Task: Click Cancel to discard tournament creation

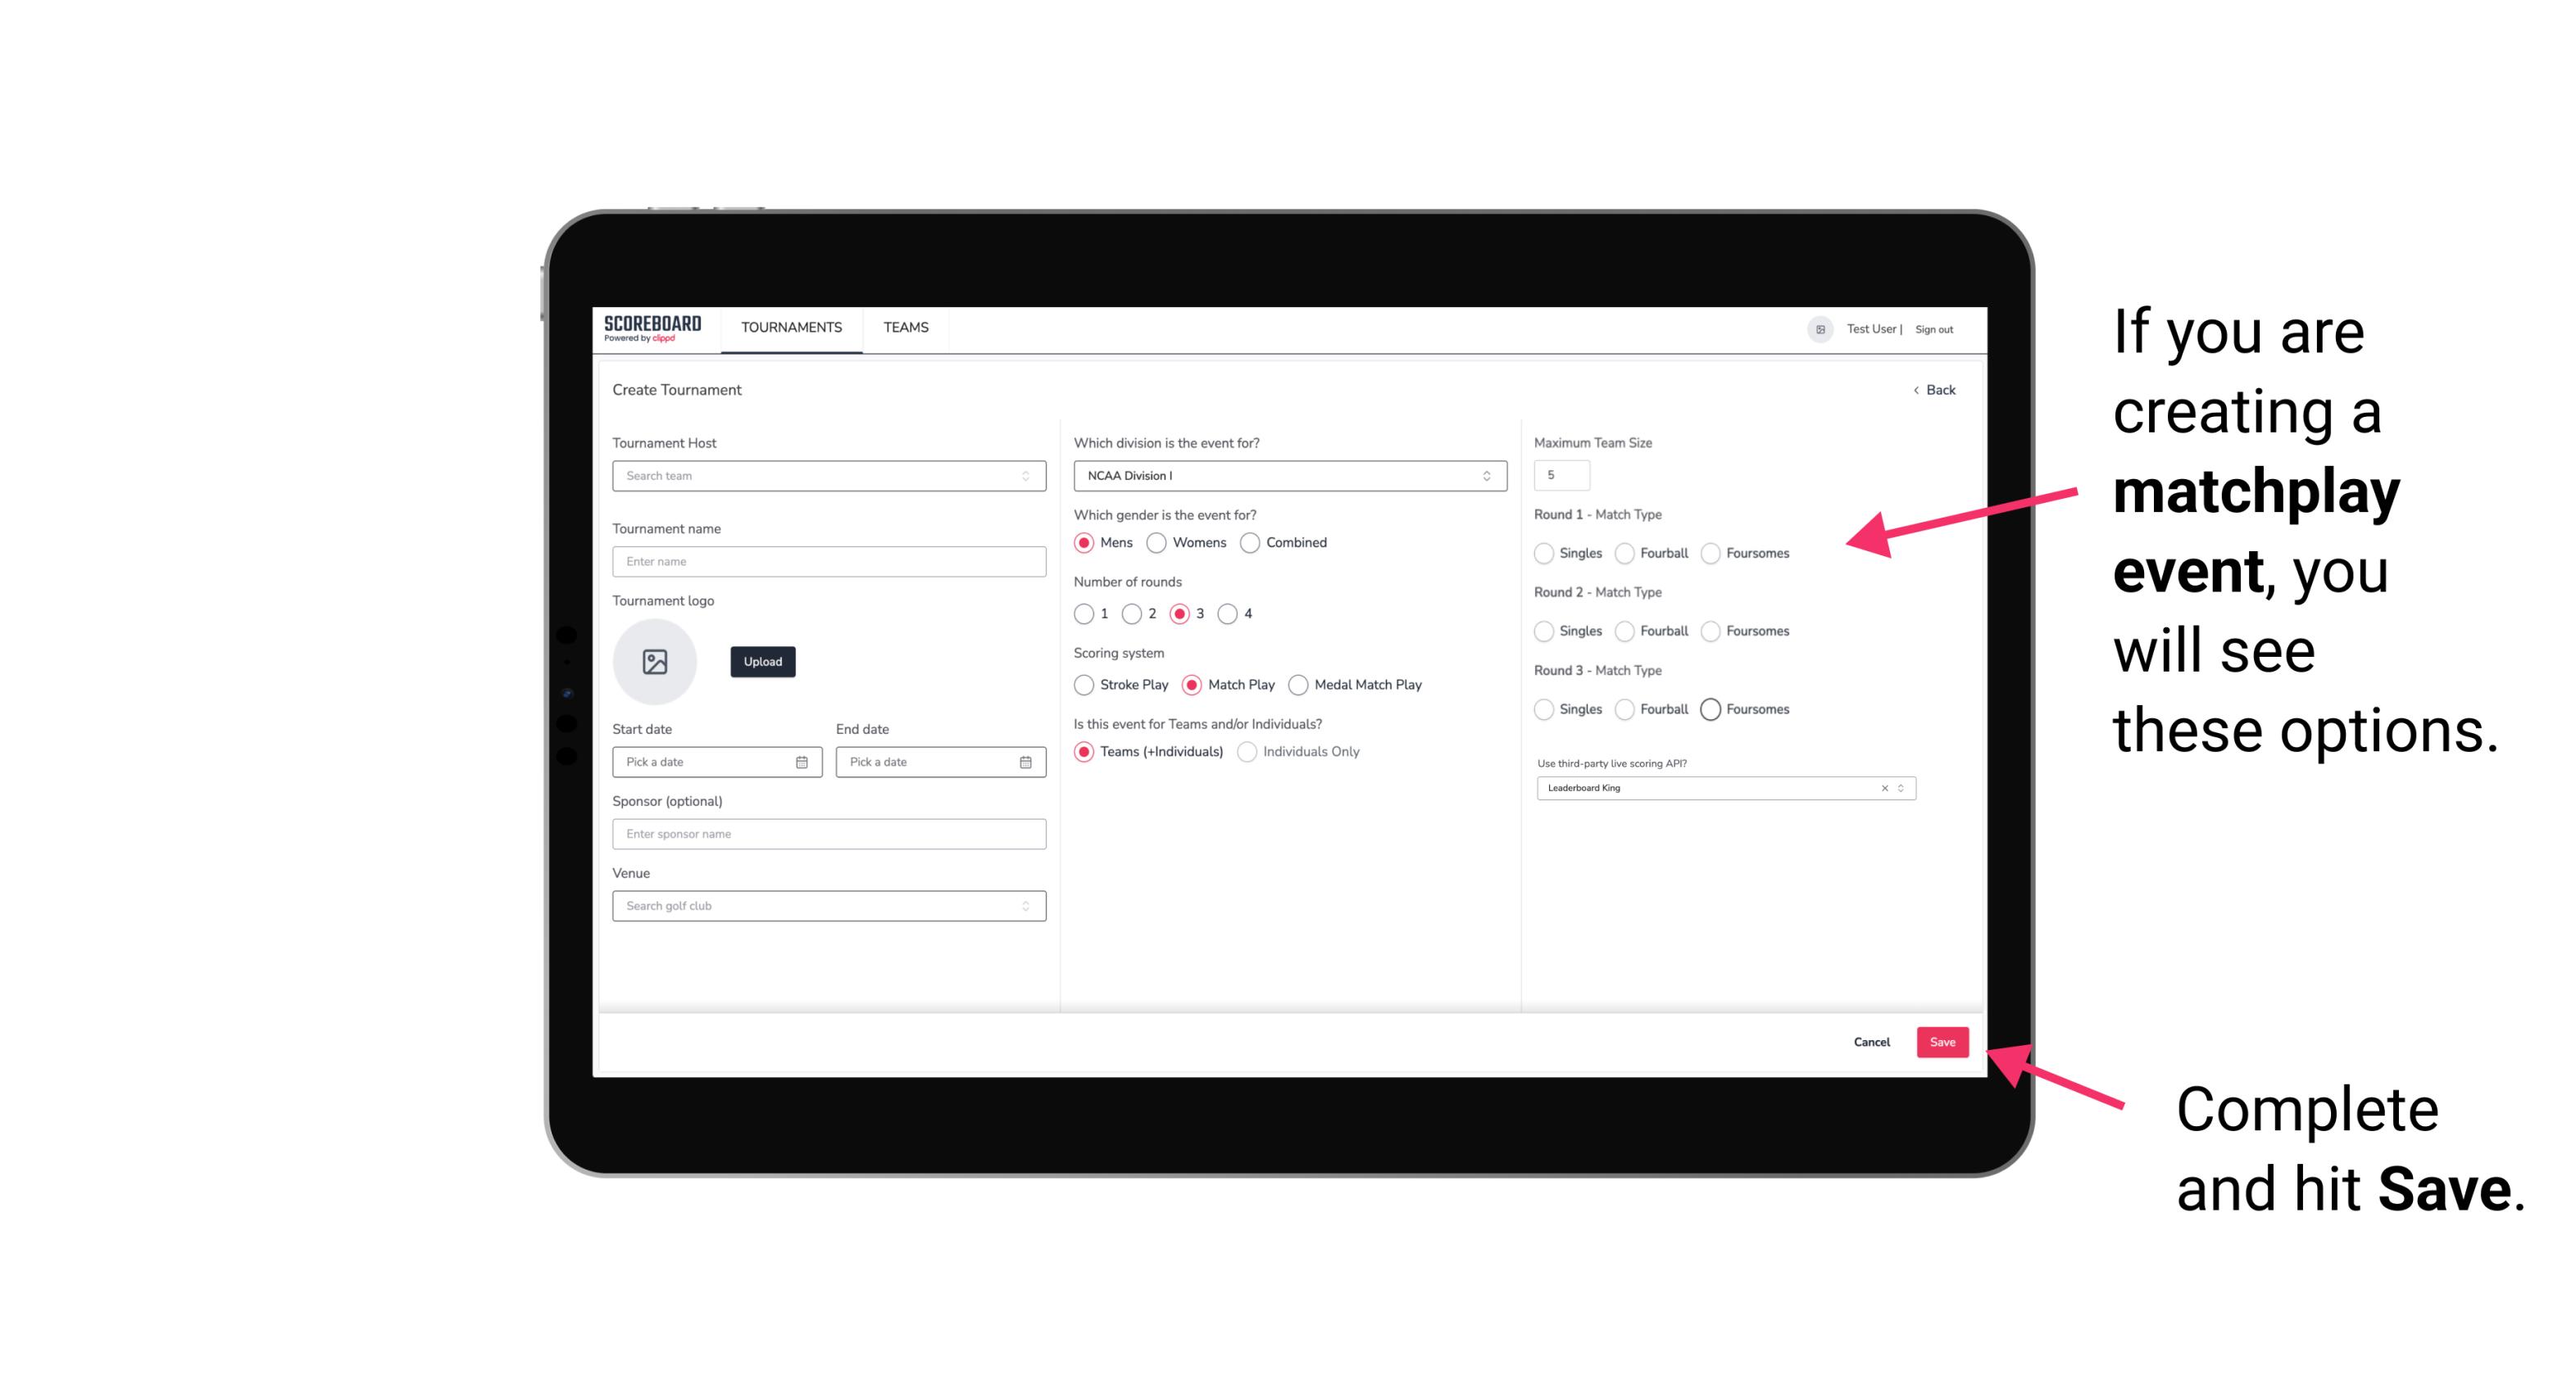Action: 1871,1040
